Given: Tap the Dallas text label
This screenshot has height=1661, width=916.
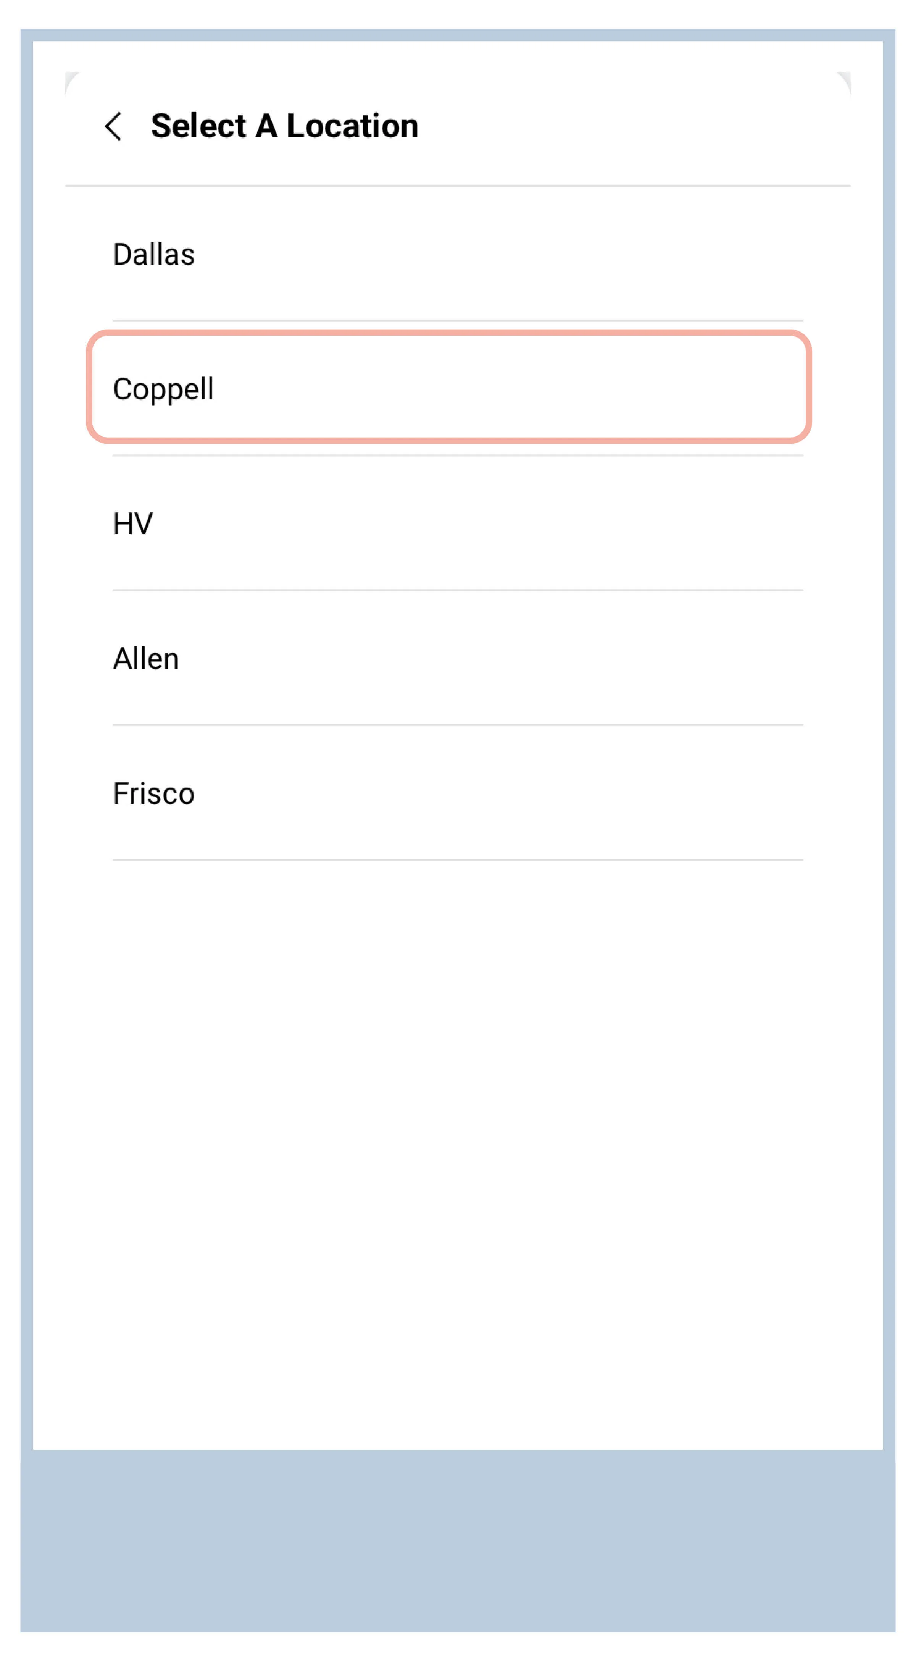Looking at the screenshot, I should [x=153, y=254].
